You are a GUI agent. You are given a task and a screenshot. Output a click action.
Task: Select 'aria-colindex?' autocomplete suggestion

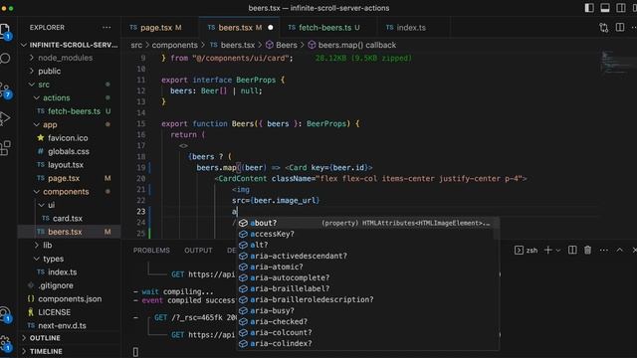coord(367,343)
